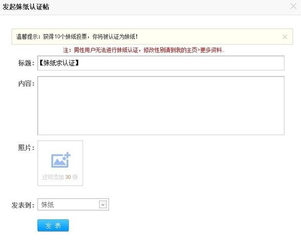This screenshot has width=301, height=243.
Task: Click the red note about 男性用户
Action: [144, 50]
